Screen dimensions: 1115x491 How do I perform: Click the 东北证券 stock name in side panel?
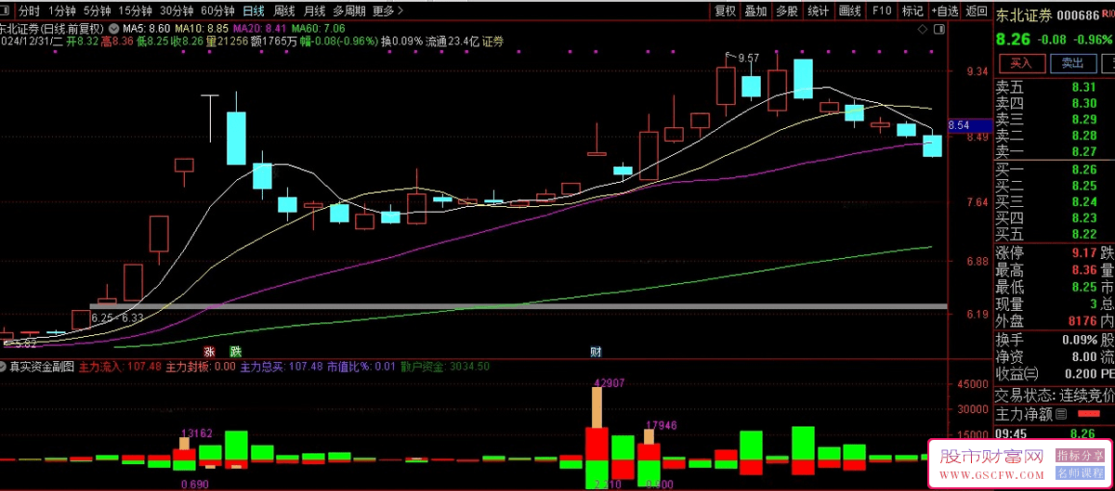[x=1025, y=15]
